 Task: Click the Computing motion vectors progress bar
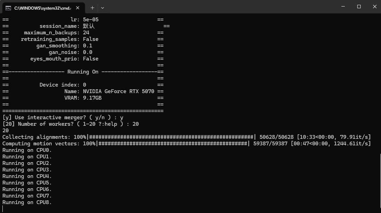click(x=173, y=144)
